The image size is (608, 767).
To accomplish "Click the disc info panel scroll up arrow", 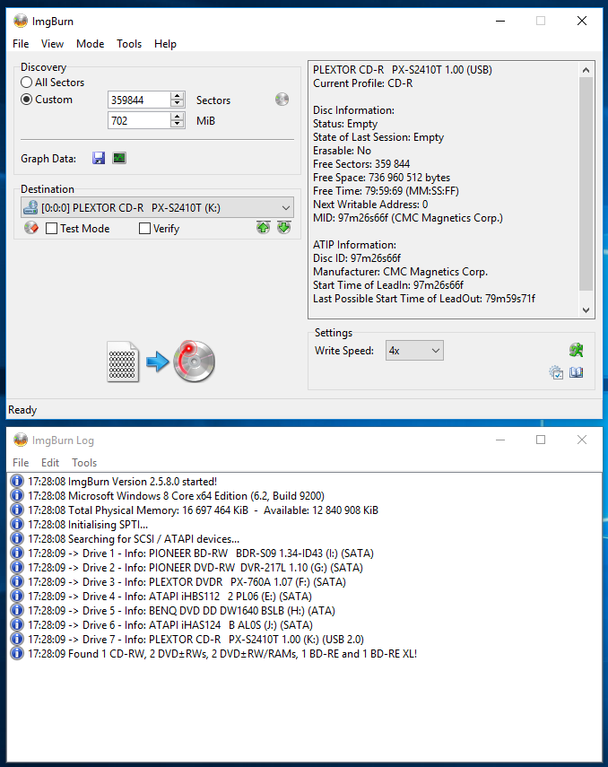I will 586,70.
